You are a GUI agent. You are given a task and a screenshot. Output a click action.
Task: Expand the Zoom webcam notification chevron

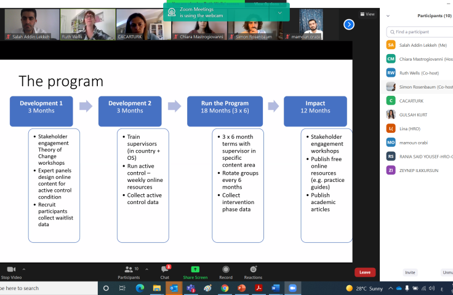[279, 13]
